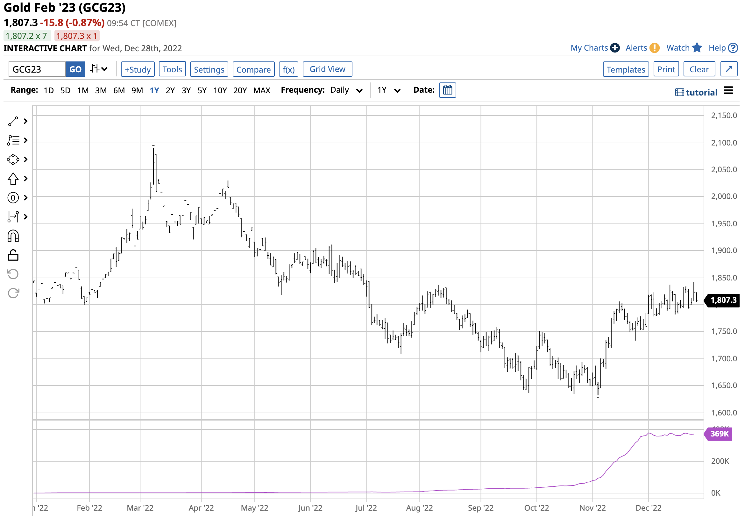Select the up arrow shape tool
The width and height of the screenshot is (752, 524).
[x=13, y=179]
